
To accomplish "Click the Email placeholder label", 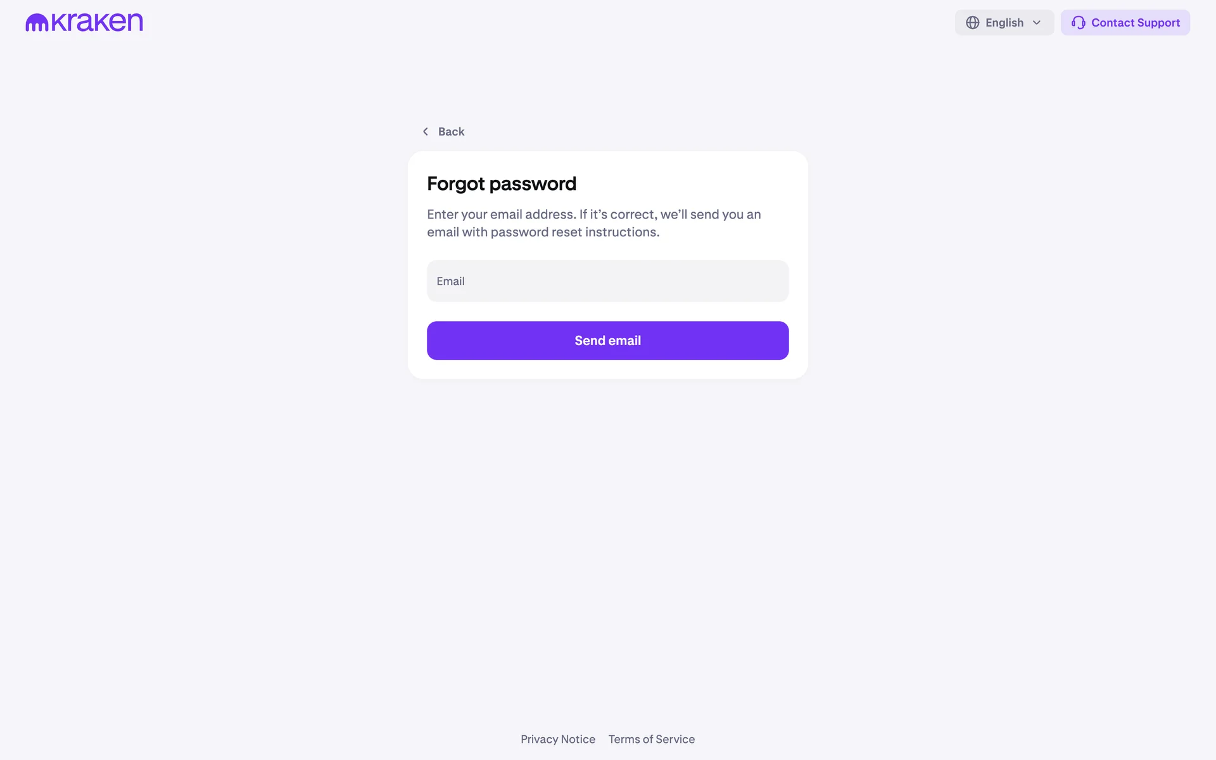I will (x=450, y=281).
